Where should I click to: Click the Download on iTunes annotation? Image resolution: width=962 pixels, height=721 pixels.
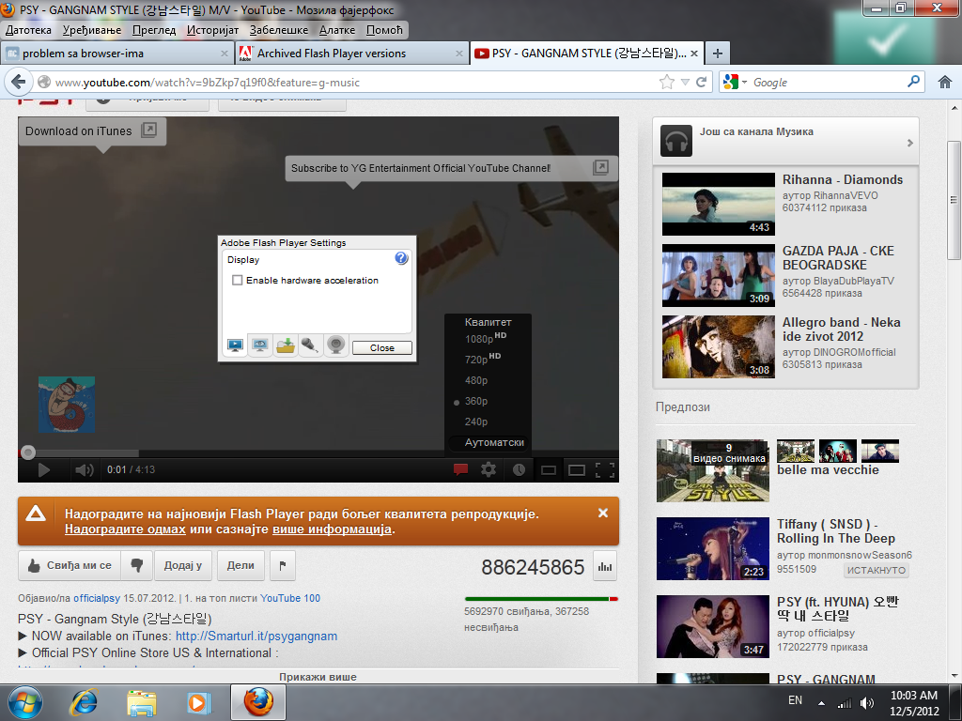(92, 130)
